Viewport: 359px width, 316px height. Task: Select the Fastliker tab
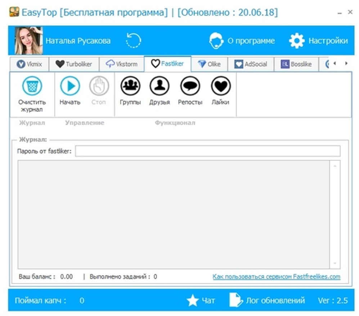(x=167, y=64)
